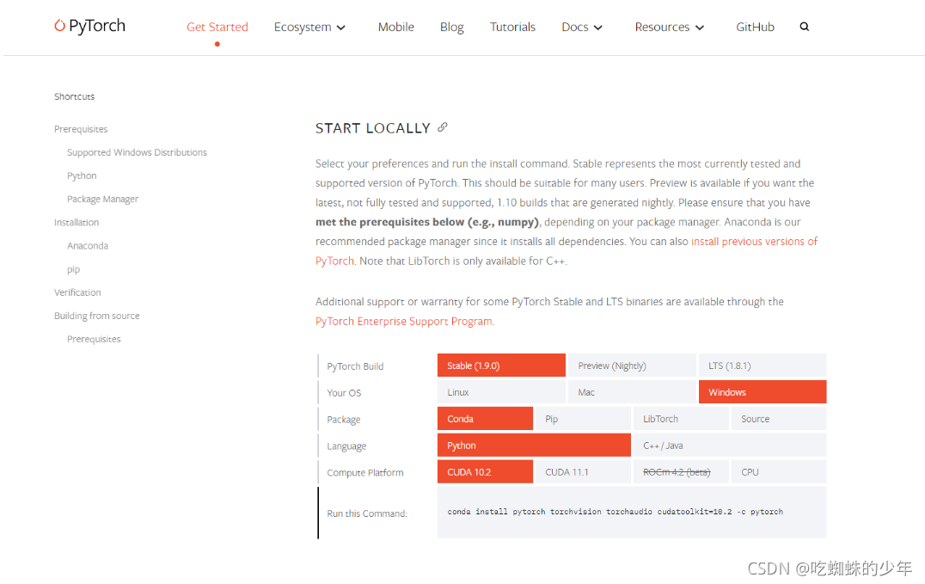Visit the GitHub nav link
This screenshot has width=925, height=584.
(755, 28)
